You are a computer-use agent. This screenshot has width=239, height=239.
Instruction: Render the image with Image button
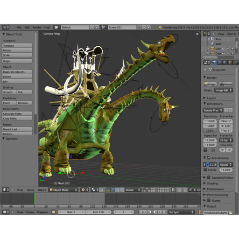[x=210, y=84]
